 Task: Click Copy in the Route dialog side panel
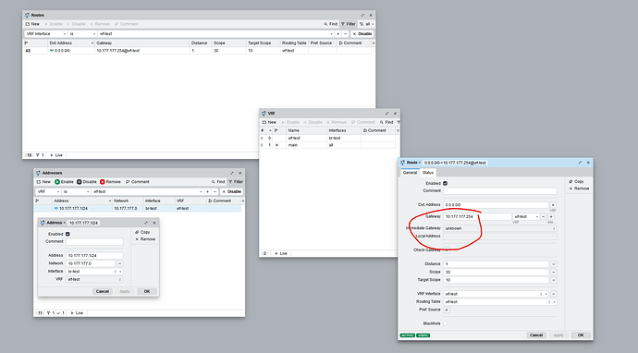(576, 181)
